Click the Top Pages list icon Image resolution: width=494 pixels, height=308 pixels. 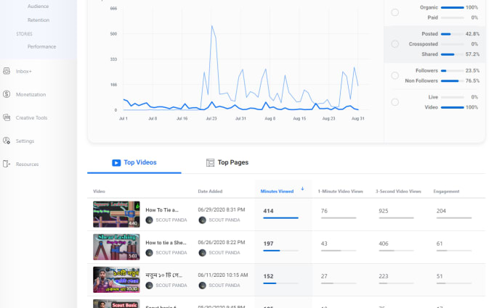tap(210, 163)
